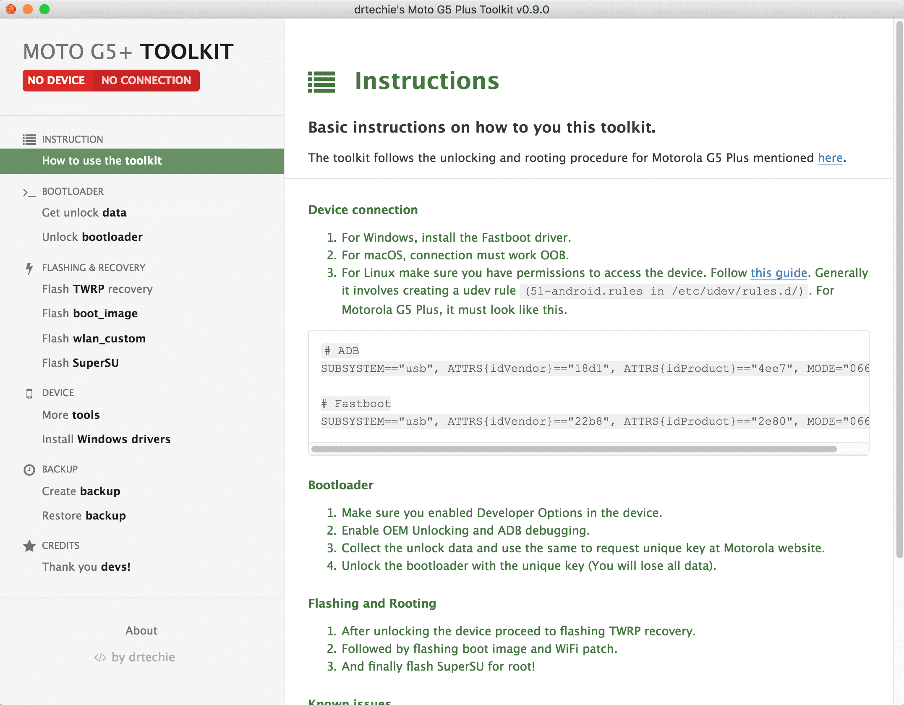Click the '# Fastboot' comment in code block

click(356, 404)
